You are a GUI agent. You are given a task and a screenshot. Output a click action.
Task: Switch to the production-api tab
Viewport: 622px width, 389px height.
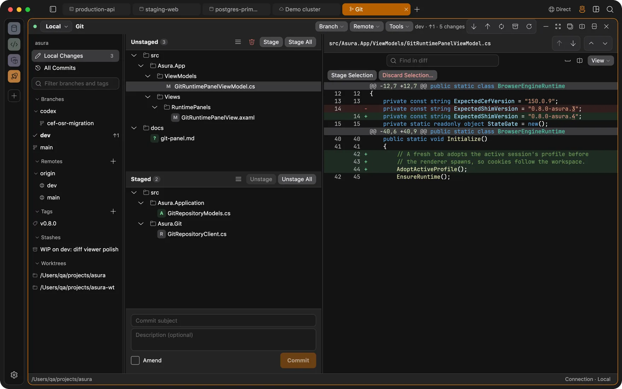[x=96, y=10]
